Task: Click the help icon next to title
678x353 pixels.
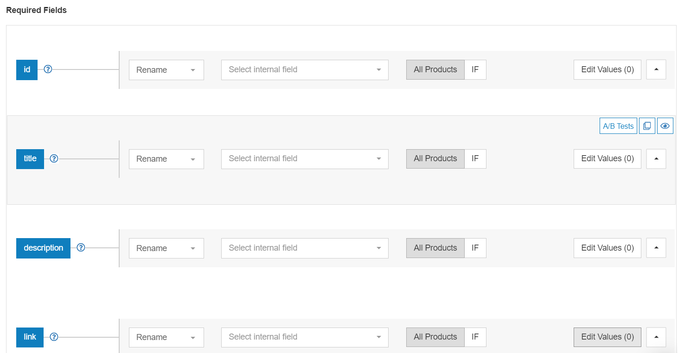Action: tap(54, 159)
